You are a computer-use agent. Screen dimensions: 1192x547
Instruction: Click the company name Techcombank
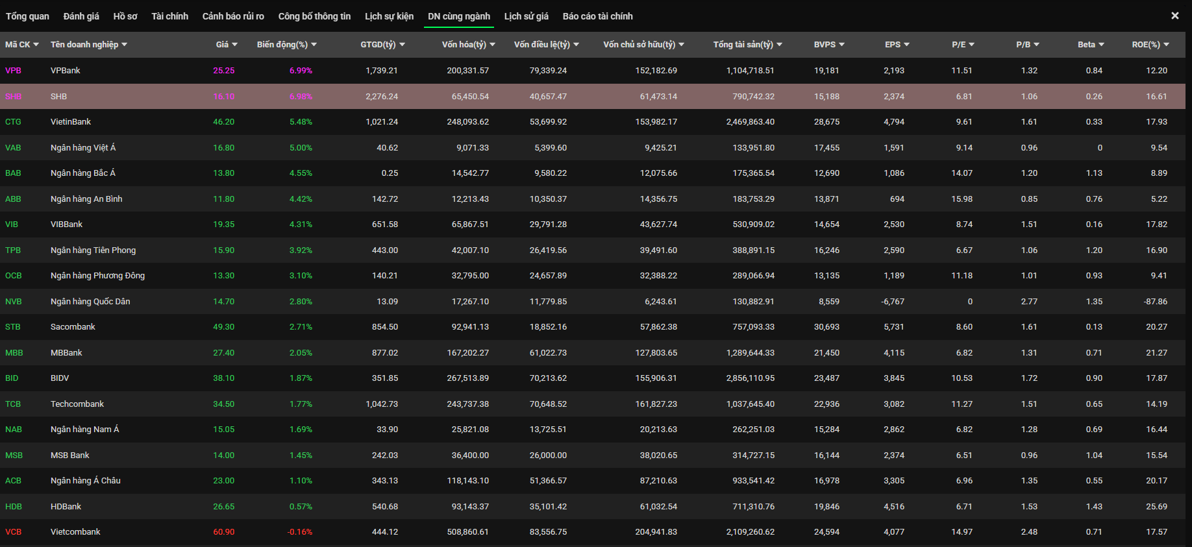(x=77, y=404)
